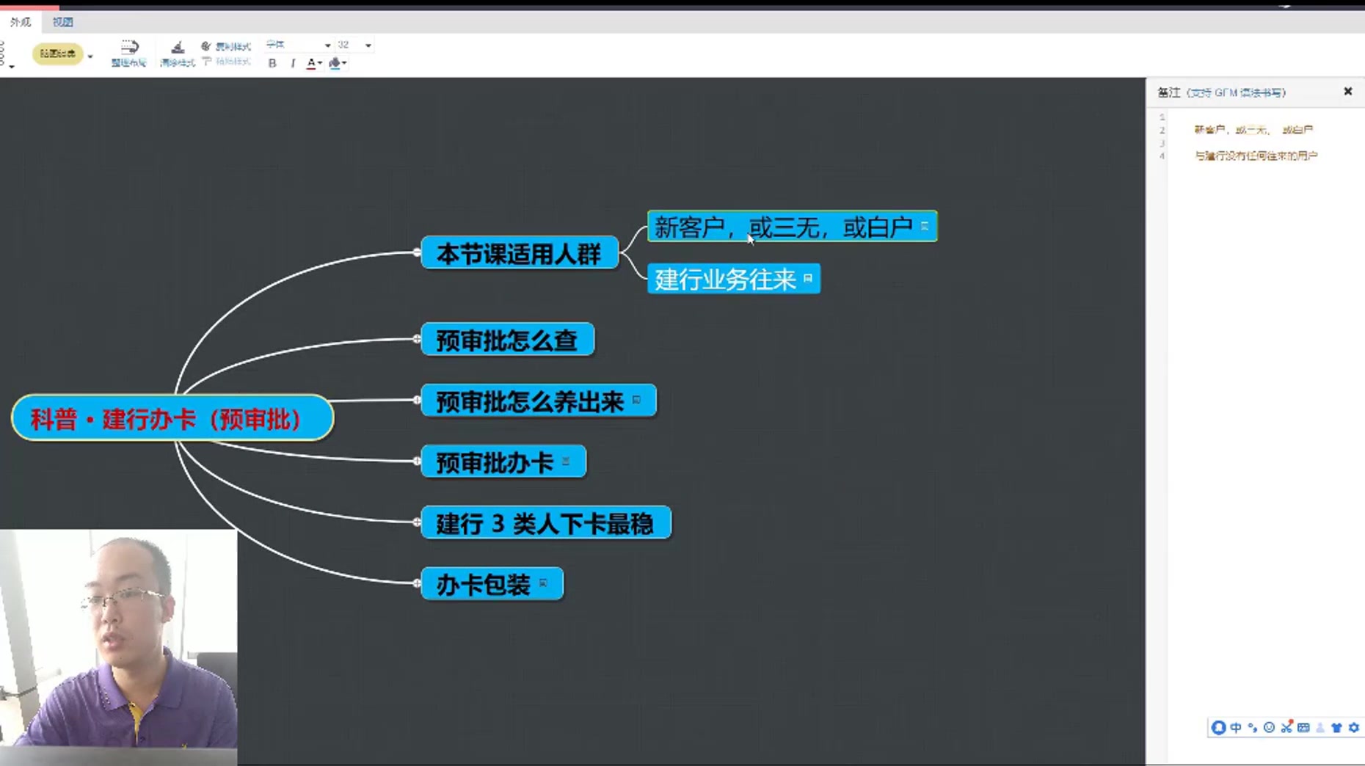Click the background fill color icon
1365x766 pixels.
[335, 63]
